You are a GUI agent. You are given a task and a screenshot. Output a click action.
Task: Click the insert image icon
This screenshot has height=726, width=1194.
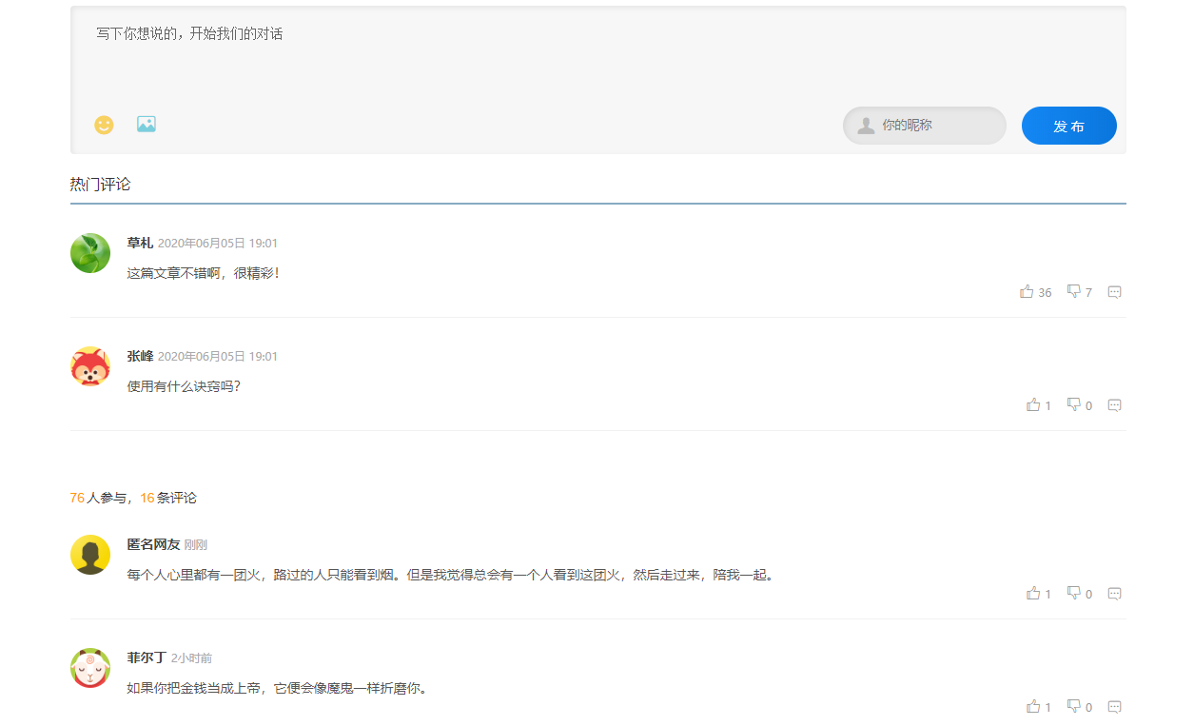tap(146, 124)
